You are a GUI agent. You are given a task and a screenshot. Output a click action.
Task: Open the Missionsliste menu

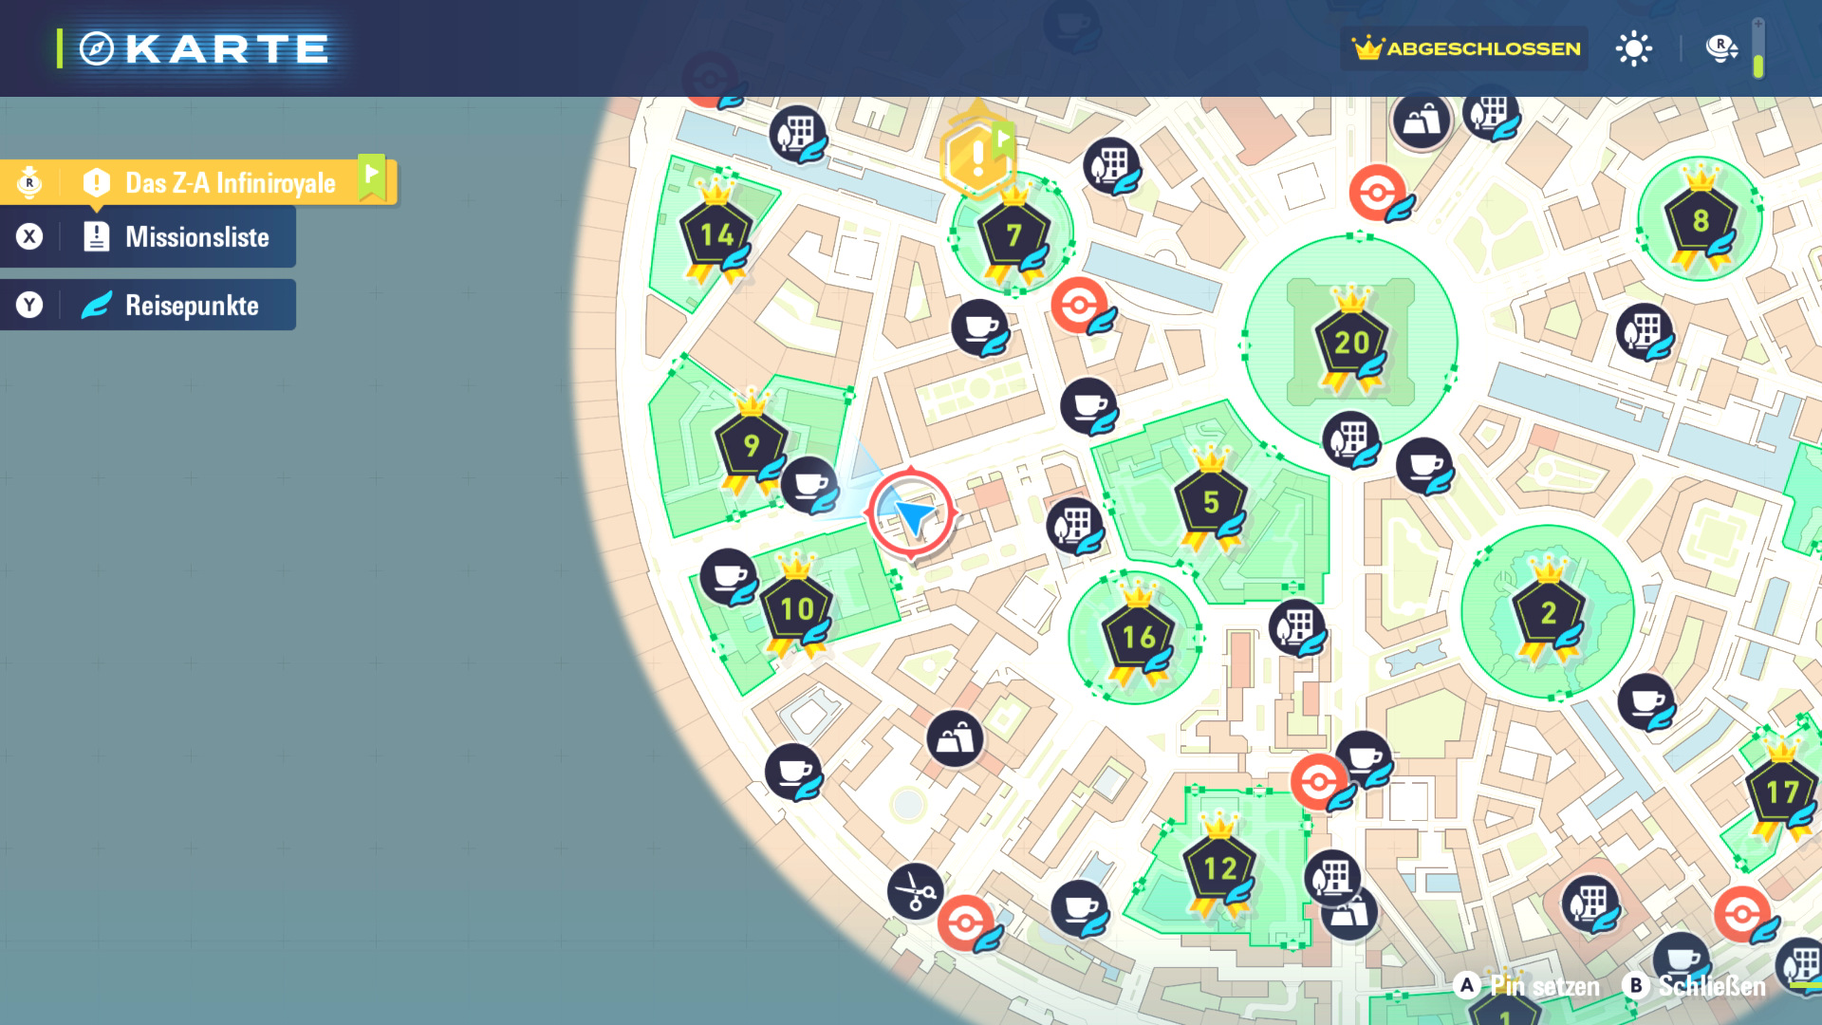pos(195,237)
